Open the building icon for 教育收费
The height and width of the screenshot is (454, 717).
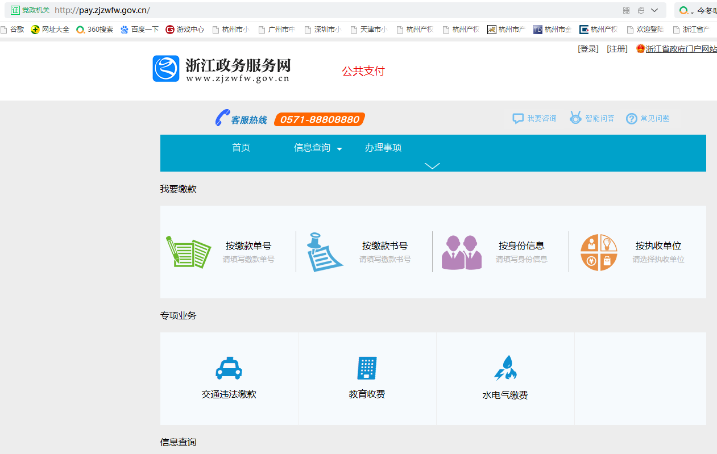(367, 368)
